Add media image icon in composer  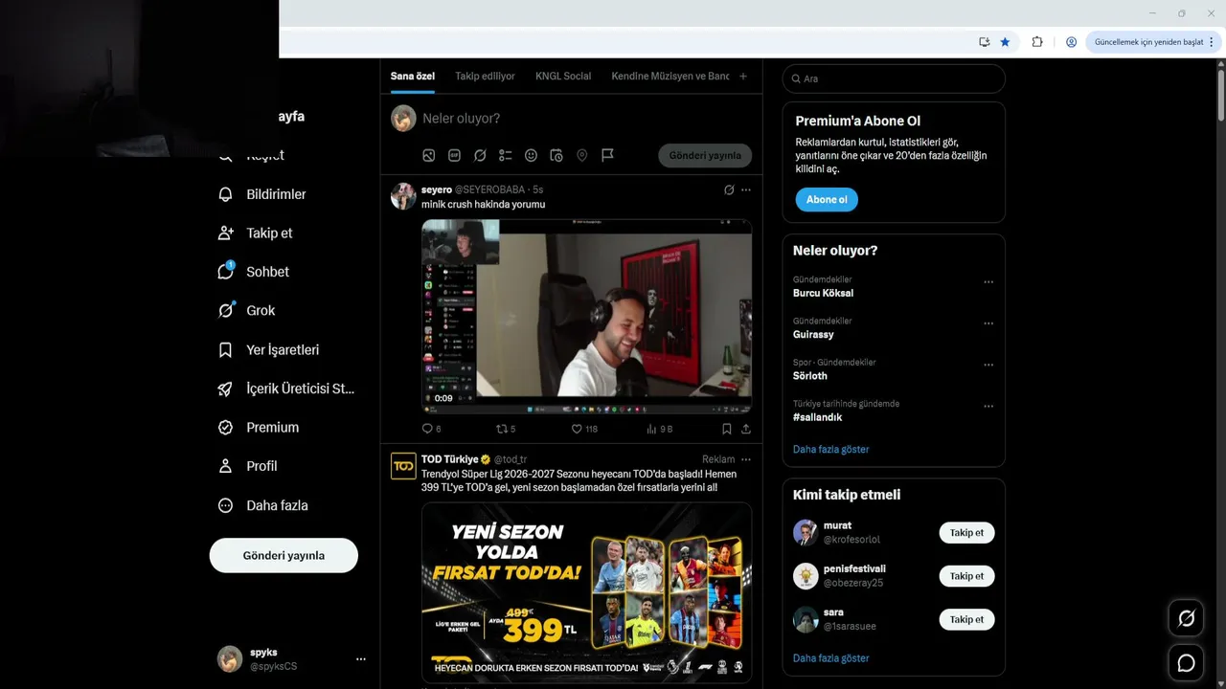[429, 155]
